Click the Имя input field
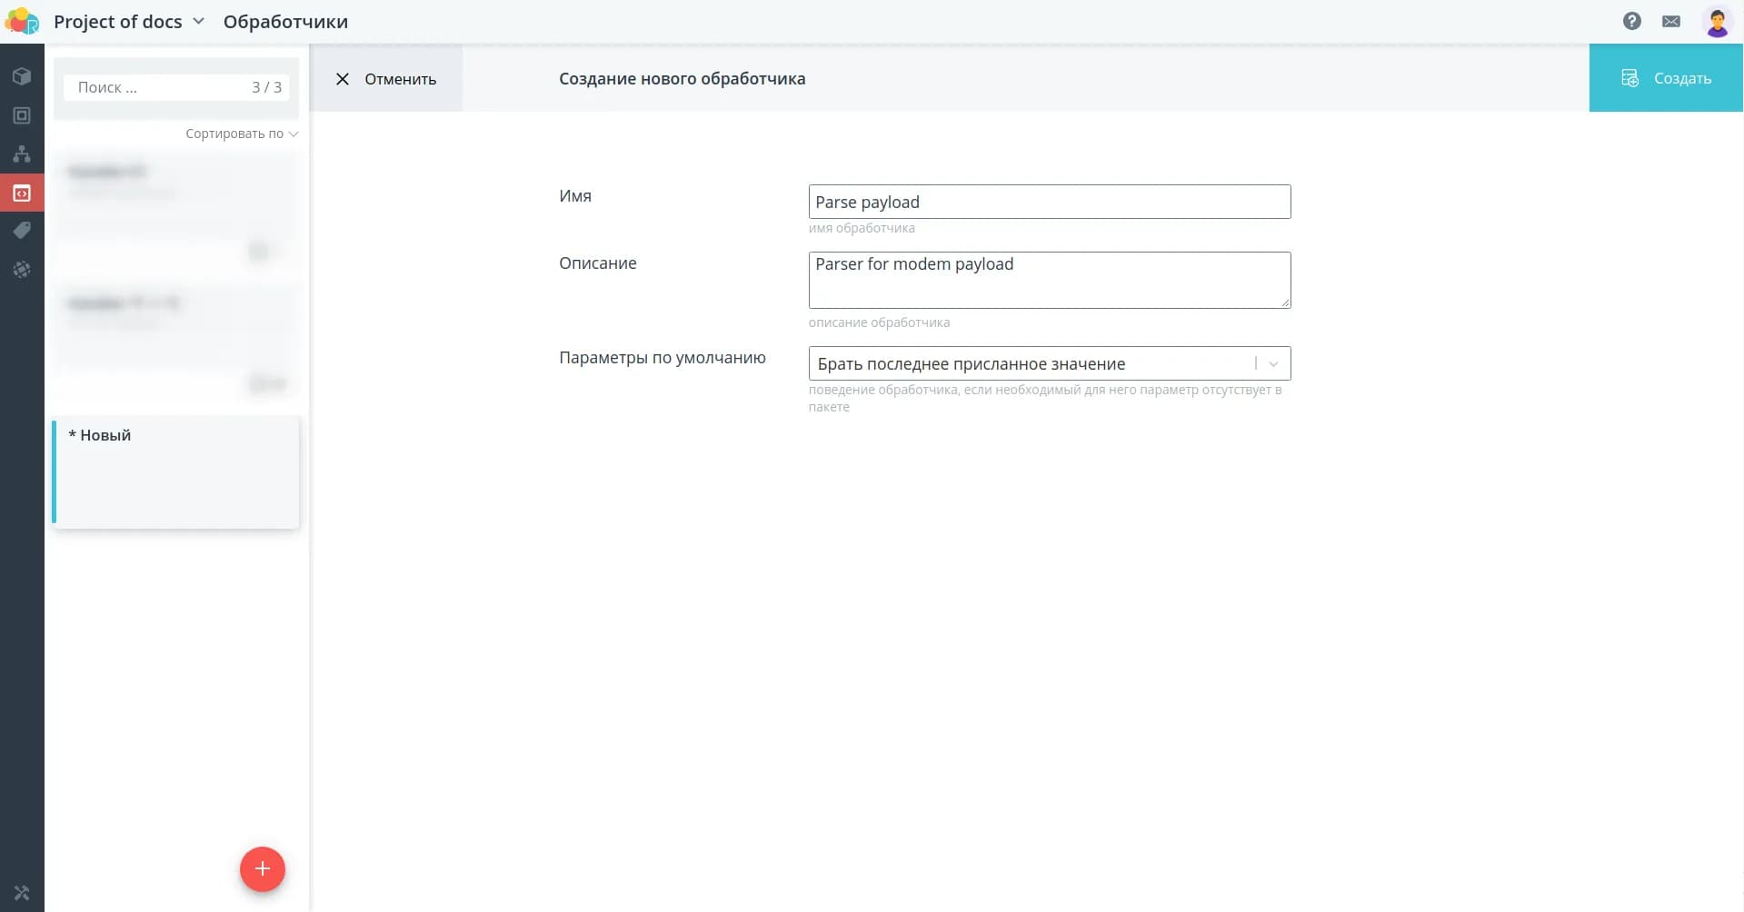1744x912 pixels. 1049,202
